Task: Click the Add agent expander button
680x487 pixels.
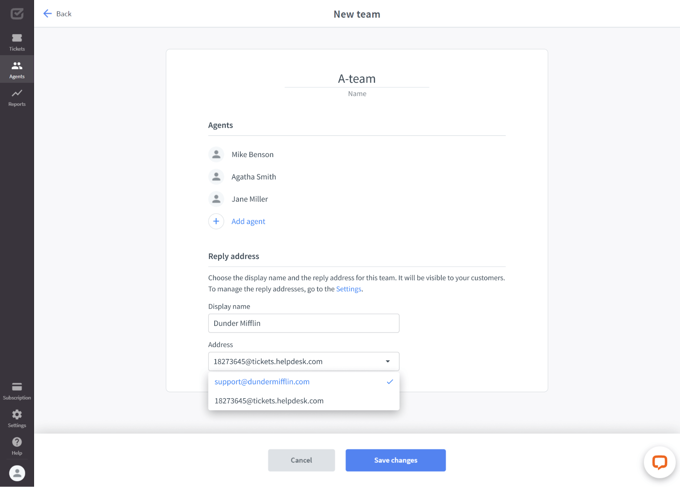Action: [x=216, y=221]
